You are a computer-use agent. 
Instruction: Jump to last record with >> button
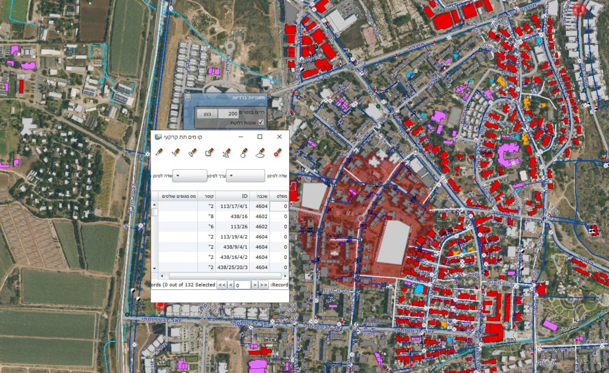[x=263, y=285]
